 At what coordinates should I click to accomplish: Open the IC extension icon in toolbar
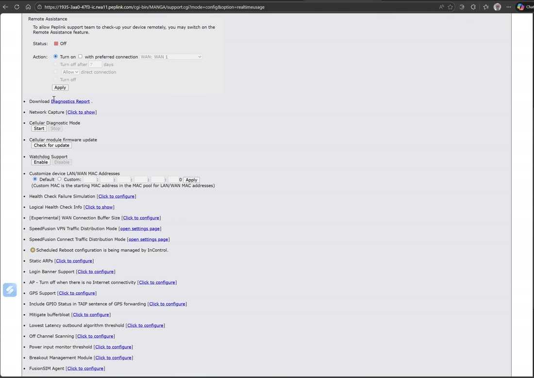(462, 7)
